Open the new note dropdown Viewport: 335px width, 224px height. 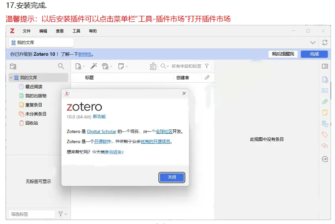(123, 66)
